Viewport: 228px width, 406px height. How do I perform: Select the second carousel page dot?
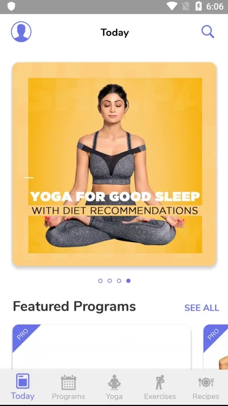(110, 281)
